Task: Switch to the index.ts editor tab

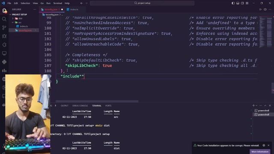Action: click(74, 9)
